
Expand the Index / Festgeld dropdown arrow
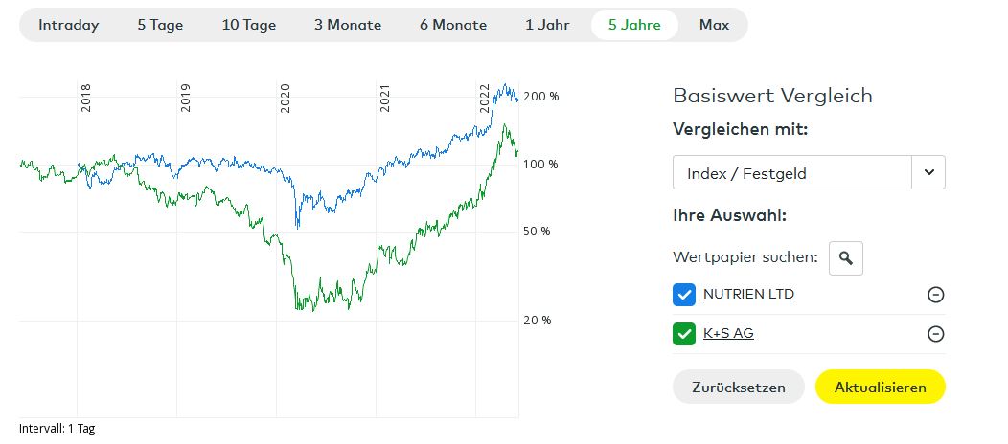pos(928,172)
